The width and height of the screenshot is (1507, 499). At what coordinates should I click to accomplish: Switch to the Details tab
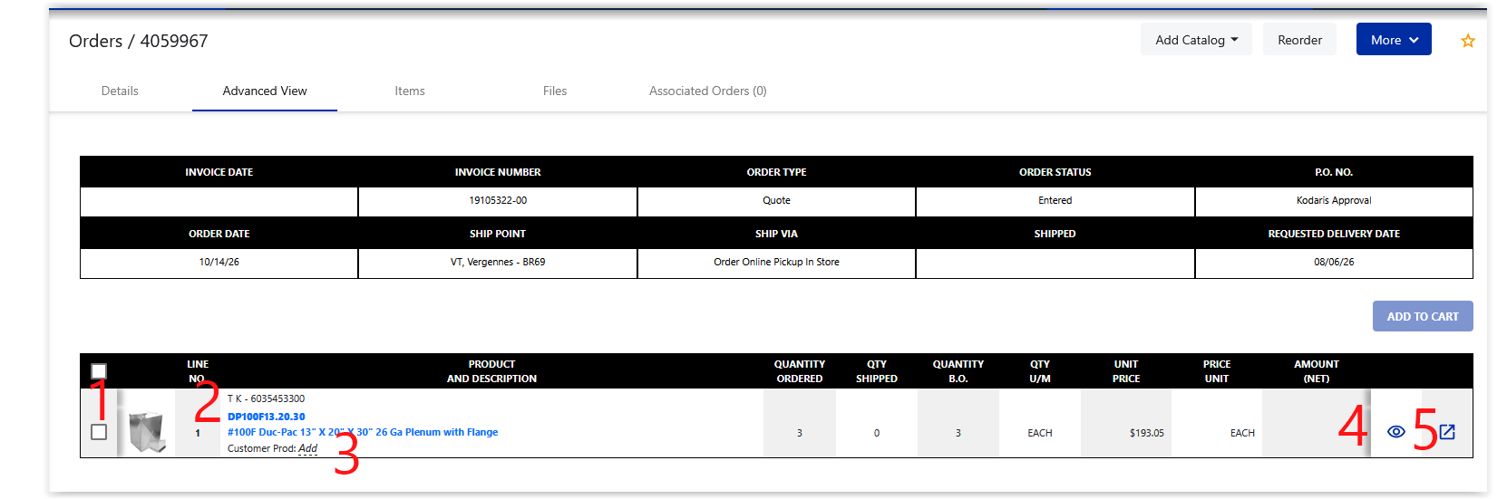pyautogui.click(x=120, y=91)
